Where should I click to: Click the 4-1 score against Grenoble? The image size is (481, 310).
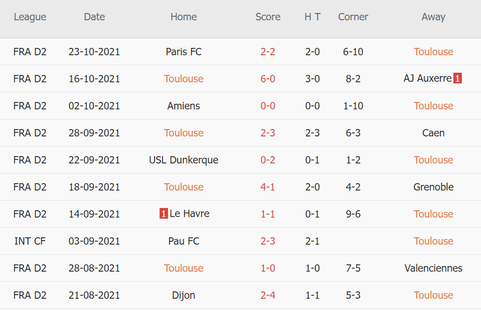268,187
